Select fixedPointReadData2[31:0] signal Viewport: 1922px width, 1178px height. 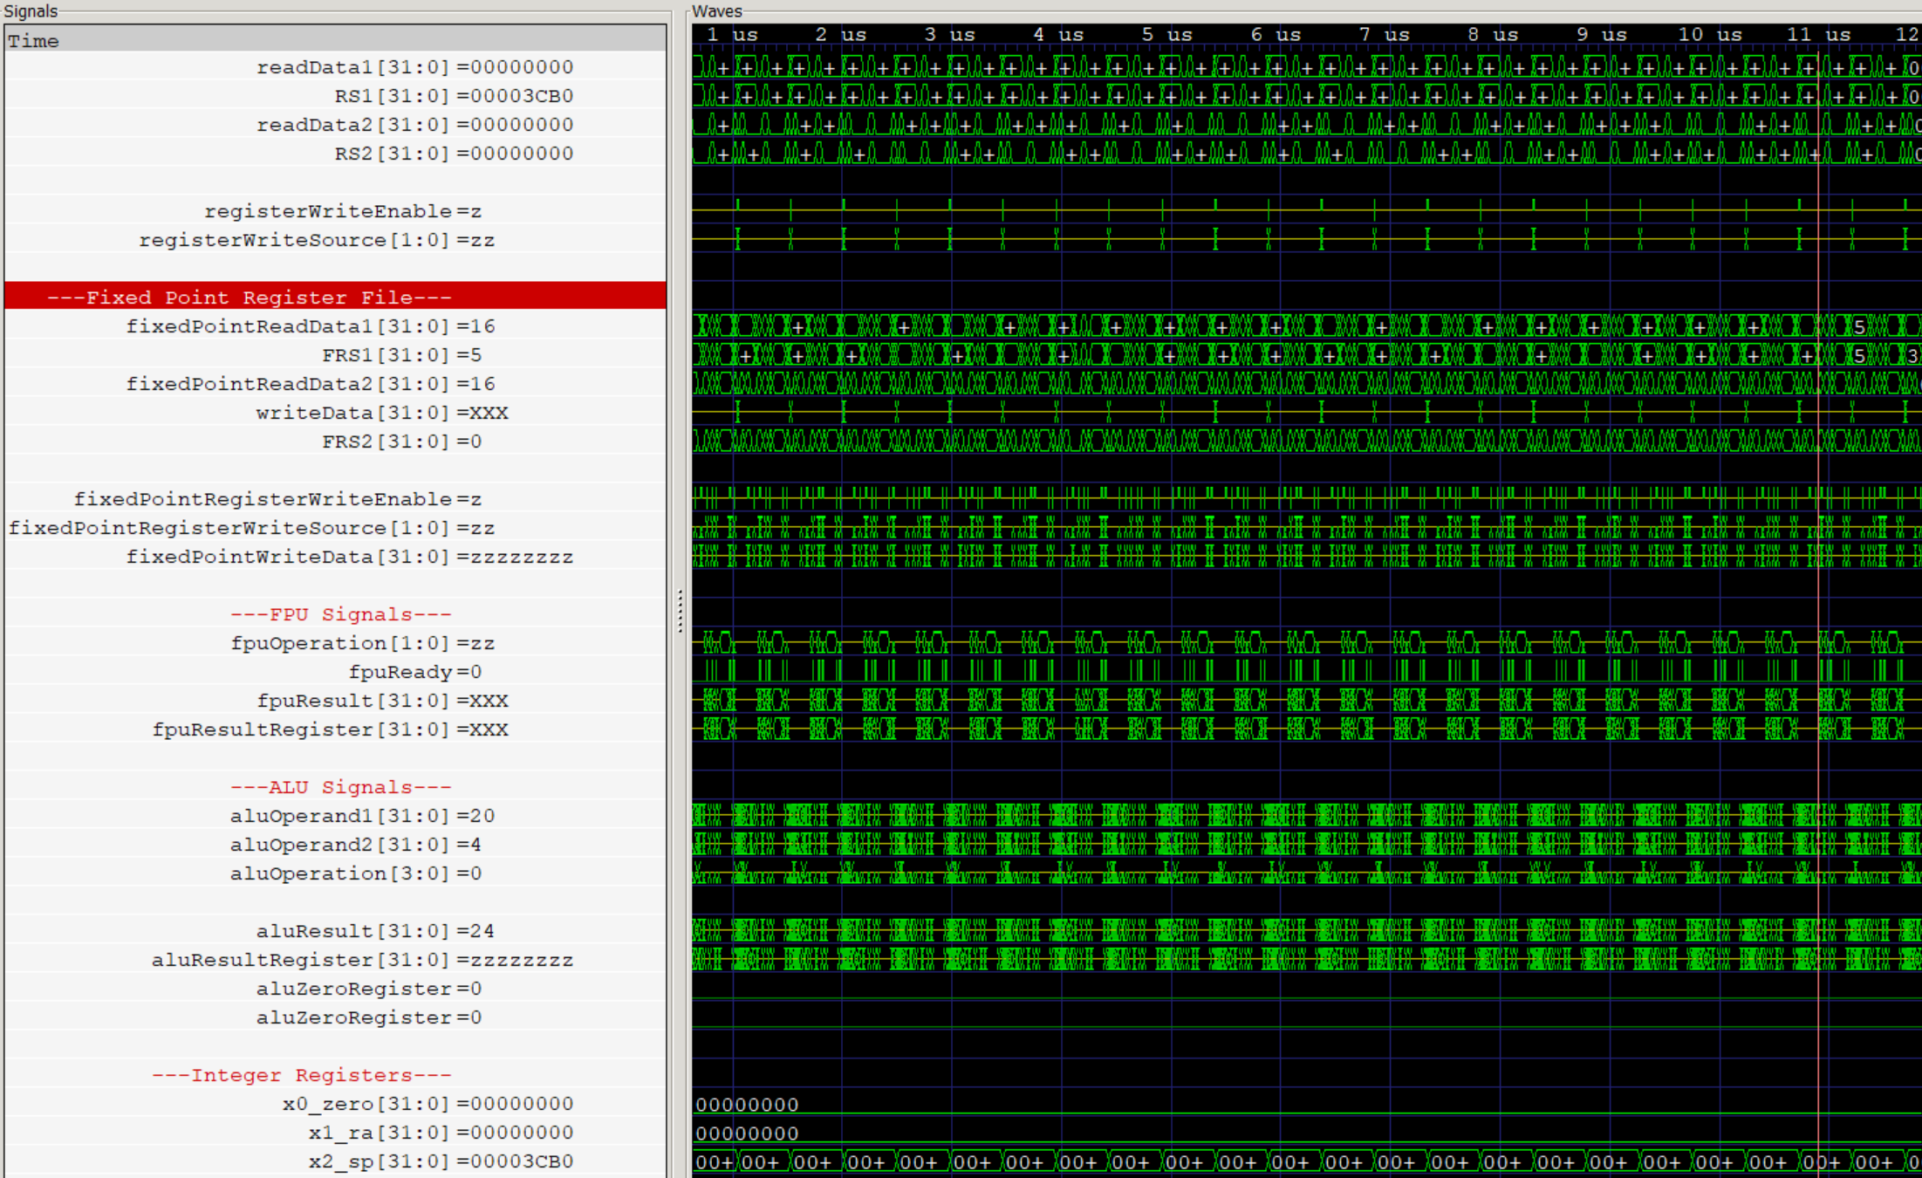pyautogui.click(x=336, y=384)
